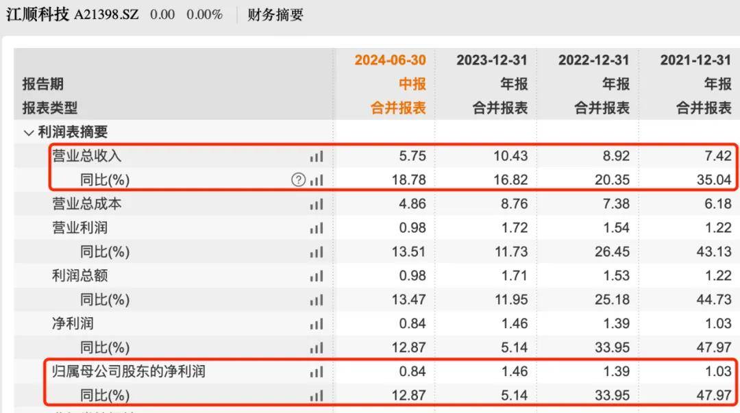Click revenue growth value 16.82
The height and width of the screenshot is (413, 740).
pyautogui.click(x=510, y=180)
